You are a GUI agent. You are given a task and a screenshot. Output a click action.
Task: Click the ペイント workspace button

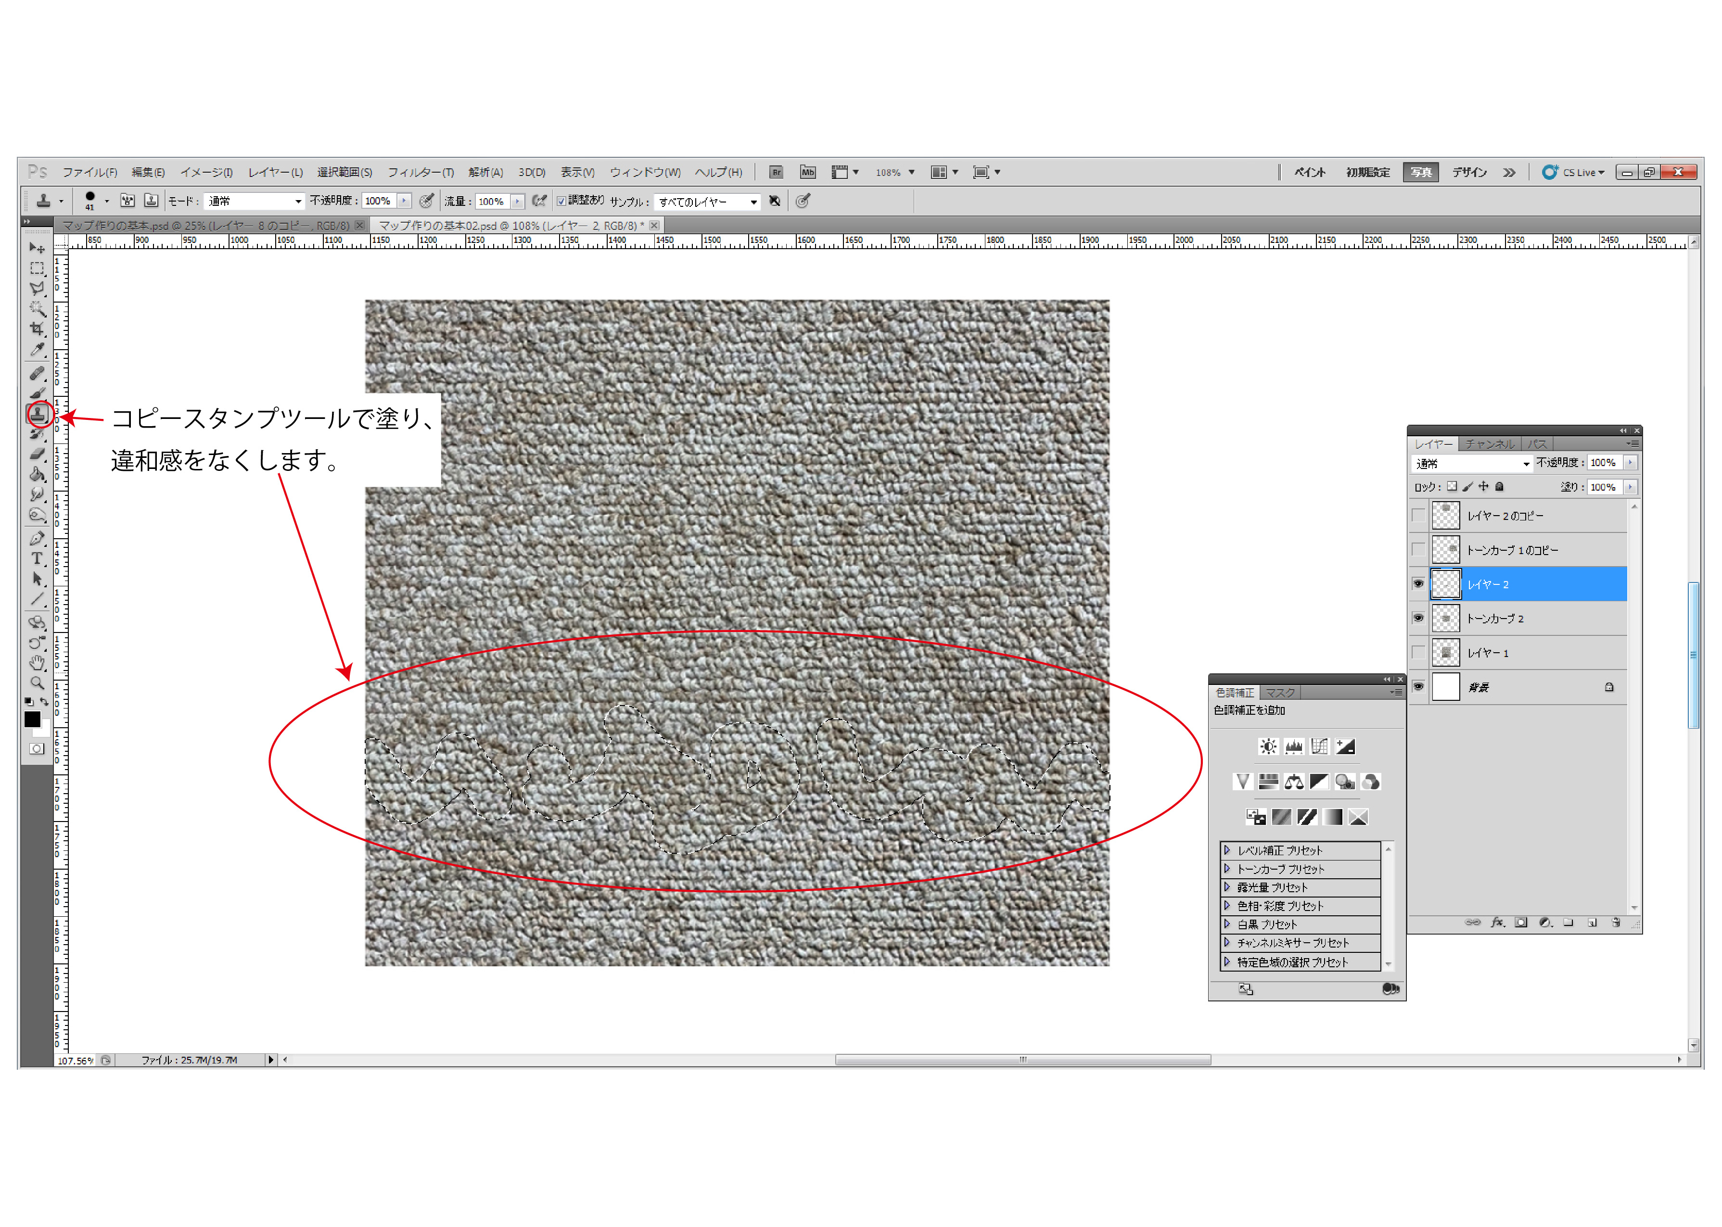pos(1310,172)
